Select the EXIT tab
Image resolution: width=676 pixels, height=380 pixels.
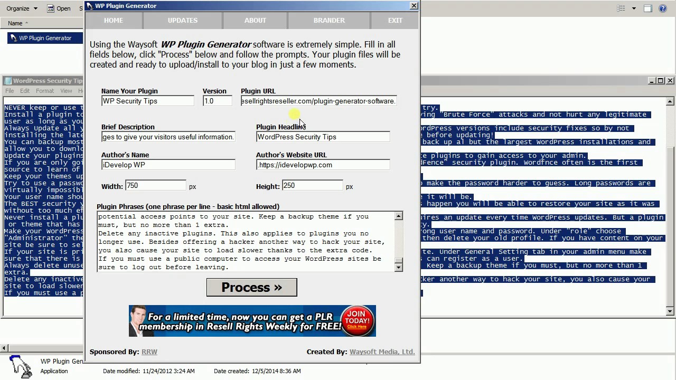[x=395, y=20]
